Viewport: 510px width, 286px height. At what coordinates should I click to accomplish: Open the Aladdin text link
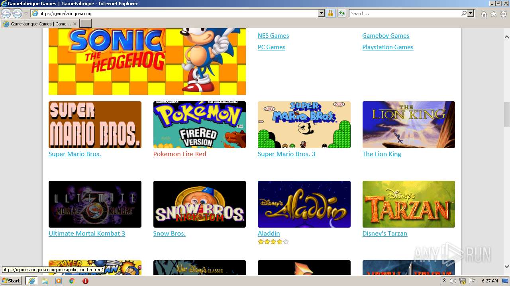pos(269,234)
